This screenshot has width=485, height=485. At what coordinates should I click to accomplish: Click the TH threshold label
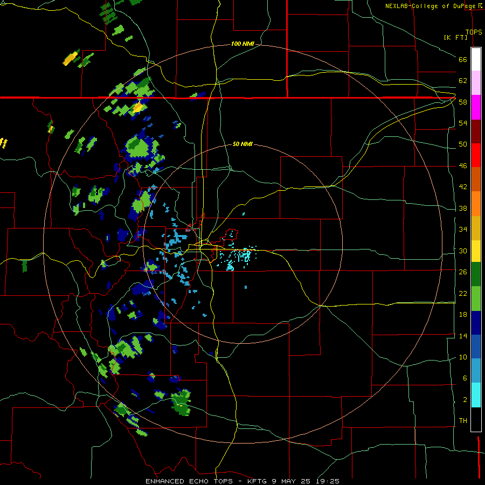(x=463, y=421)
